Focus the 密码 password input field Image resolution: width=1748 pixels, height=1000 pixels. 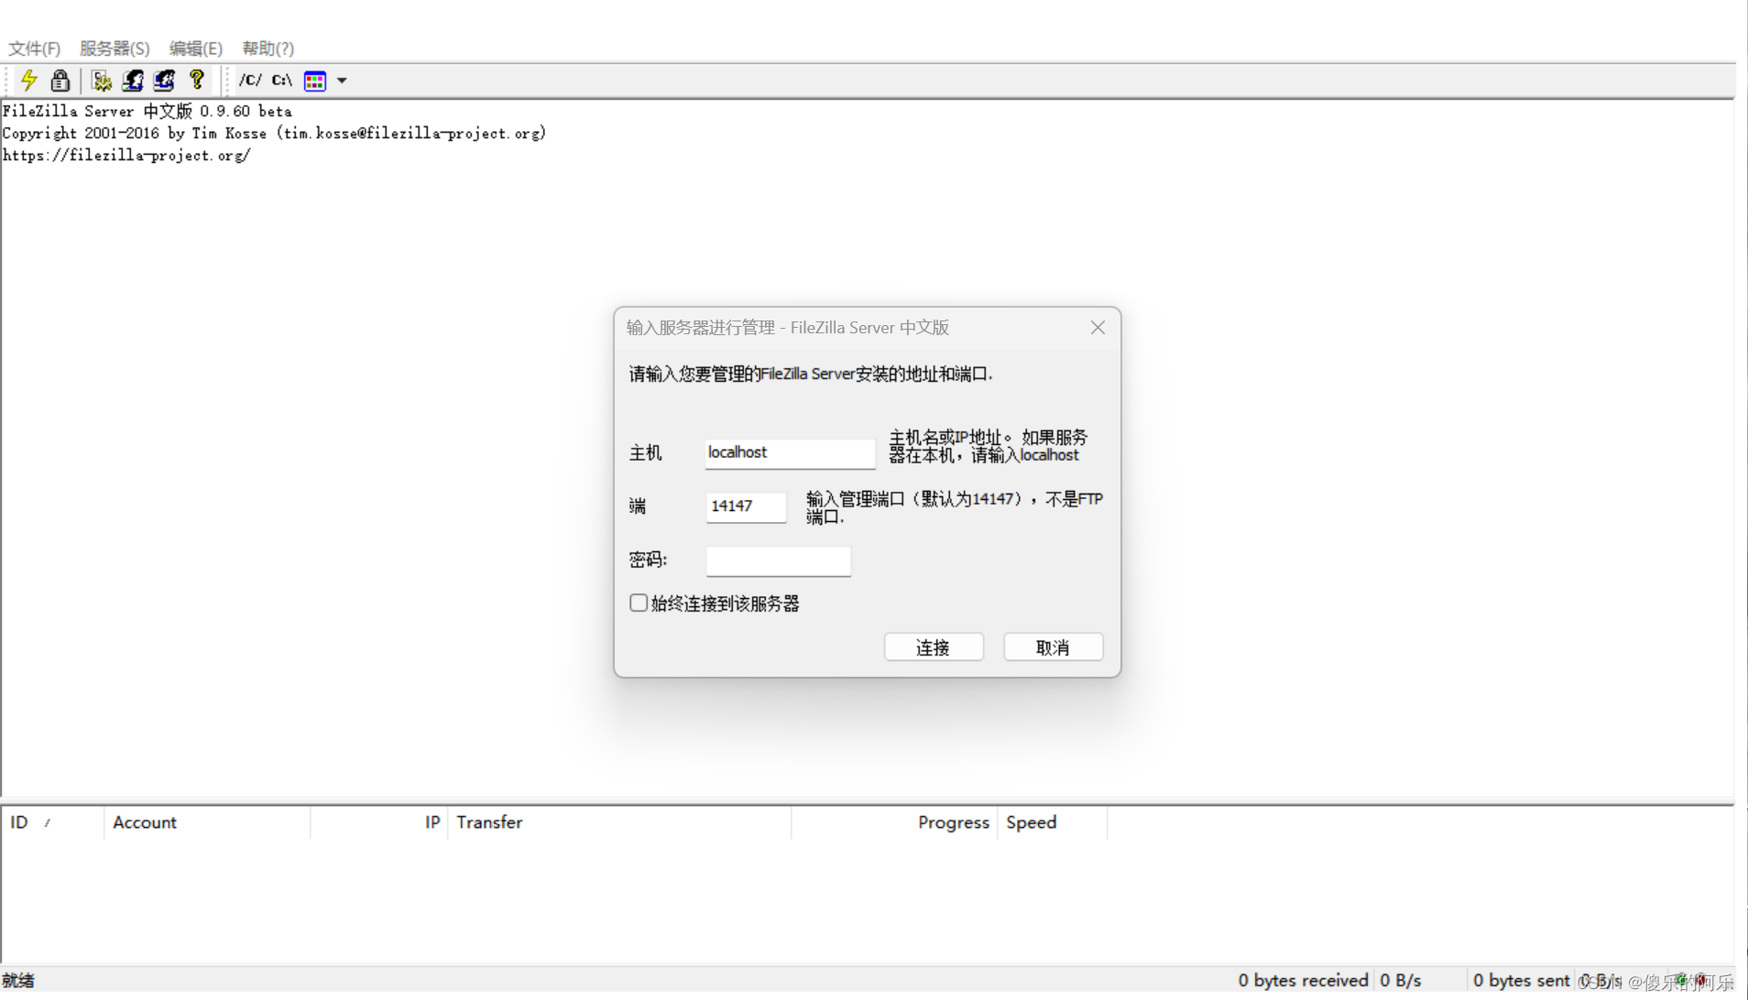pos(778,560)
